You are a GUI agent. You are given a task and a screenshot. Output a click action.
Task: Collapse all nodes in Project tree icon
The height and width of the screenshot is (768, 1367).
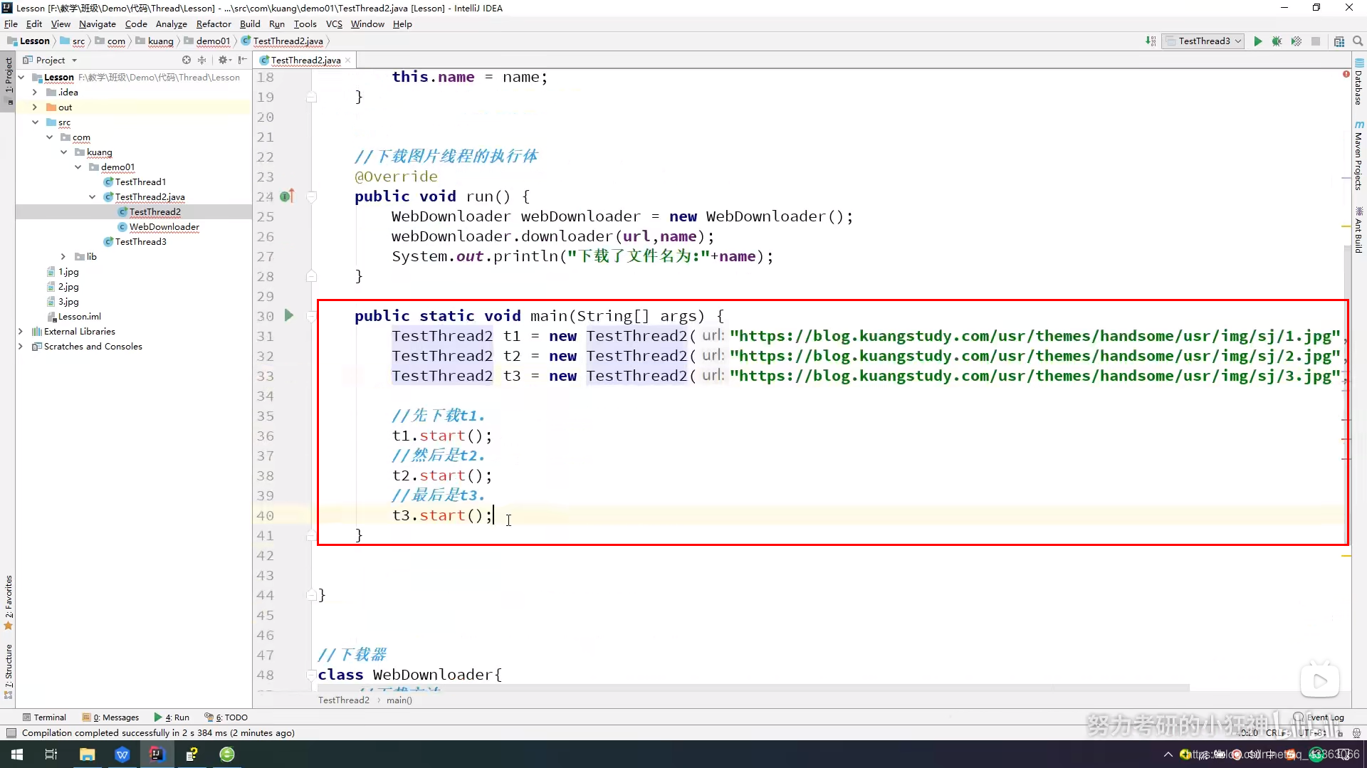[x=202, y=60]
